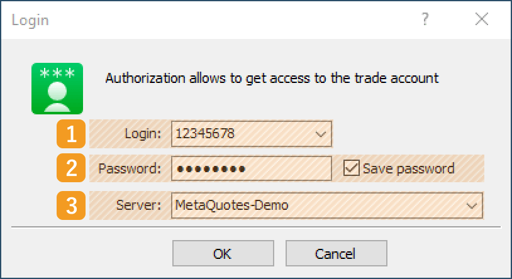Click the 'Save password' label text
This screenshot has height=279, width=512.
coord(408,168)
